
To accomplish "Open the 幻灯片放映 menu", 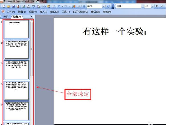I will pyautogui.click(x=80, y=12).
